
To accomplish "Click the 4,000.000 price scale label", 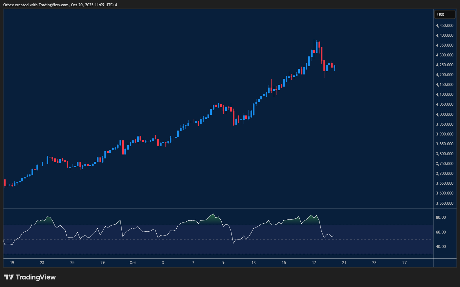I will (x=445, y=114).
